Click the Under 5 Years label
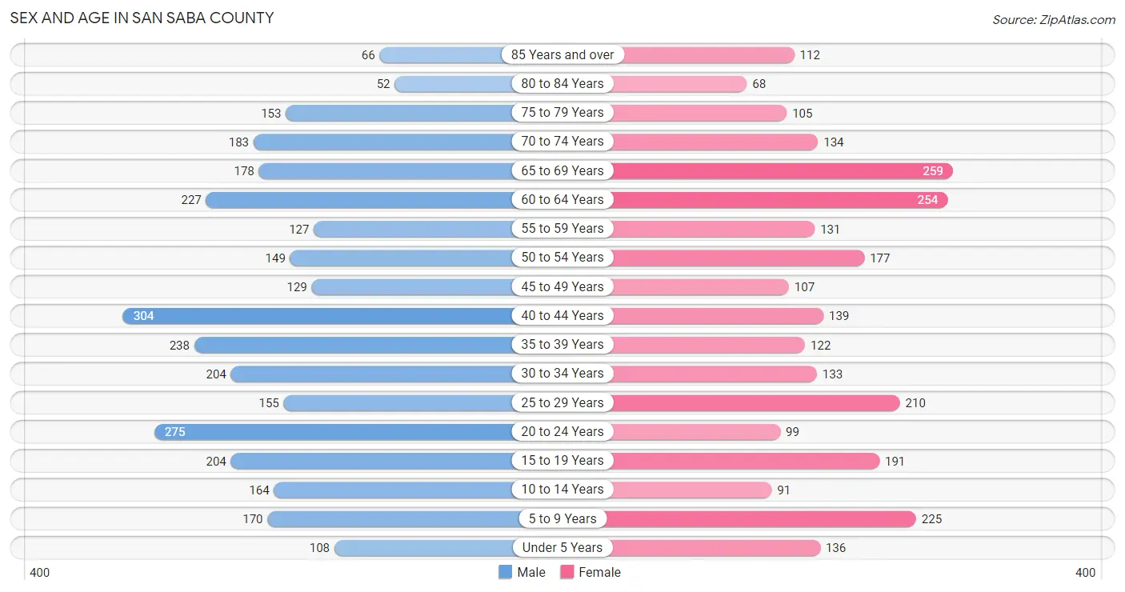The width and height of the screenshot is (1125, 592). (x=562, y=548)
